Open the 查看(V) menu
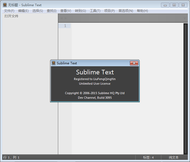 click(x=66, y=11)
